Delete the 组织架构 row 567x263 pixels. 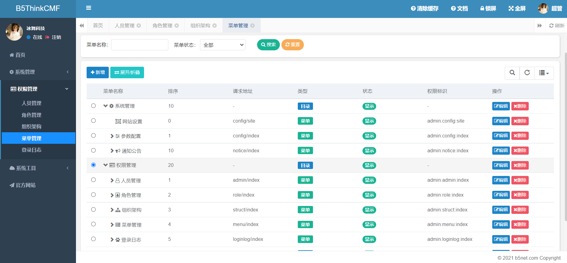pyautogui.click(x=520, y=210)
